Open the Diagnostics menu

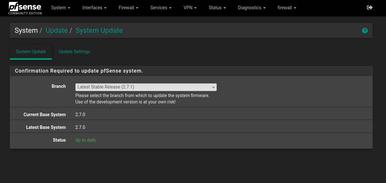252,8
